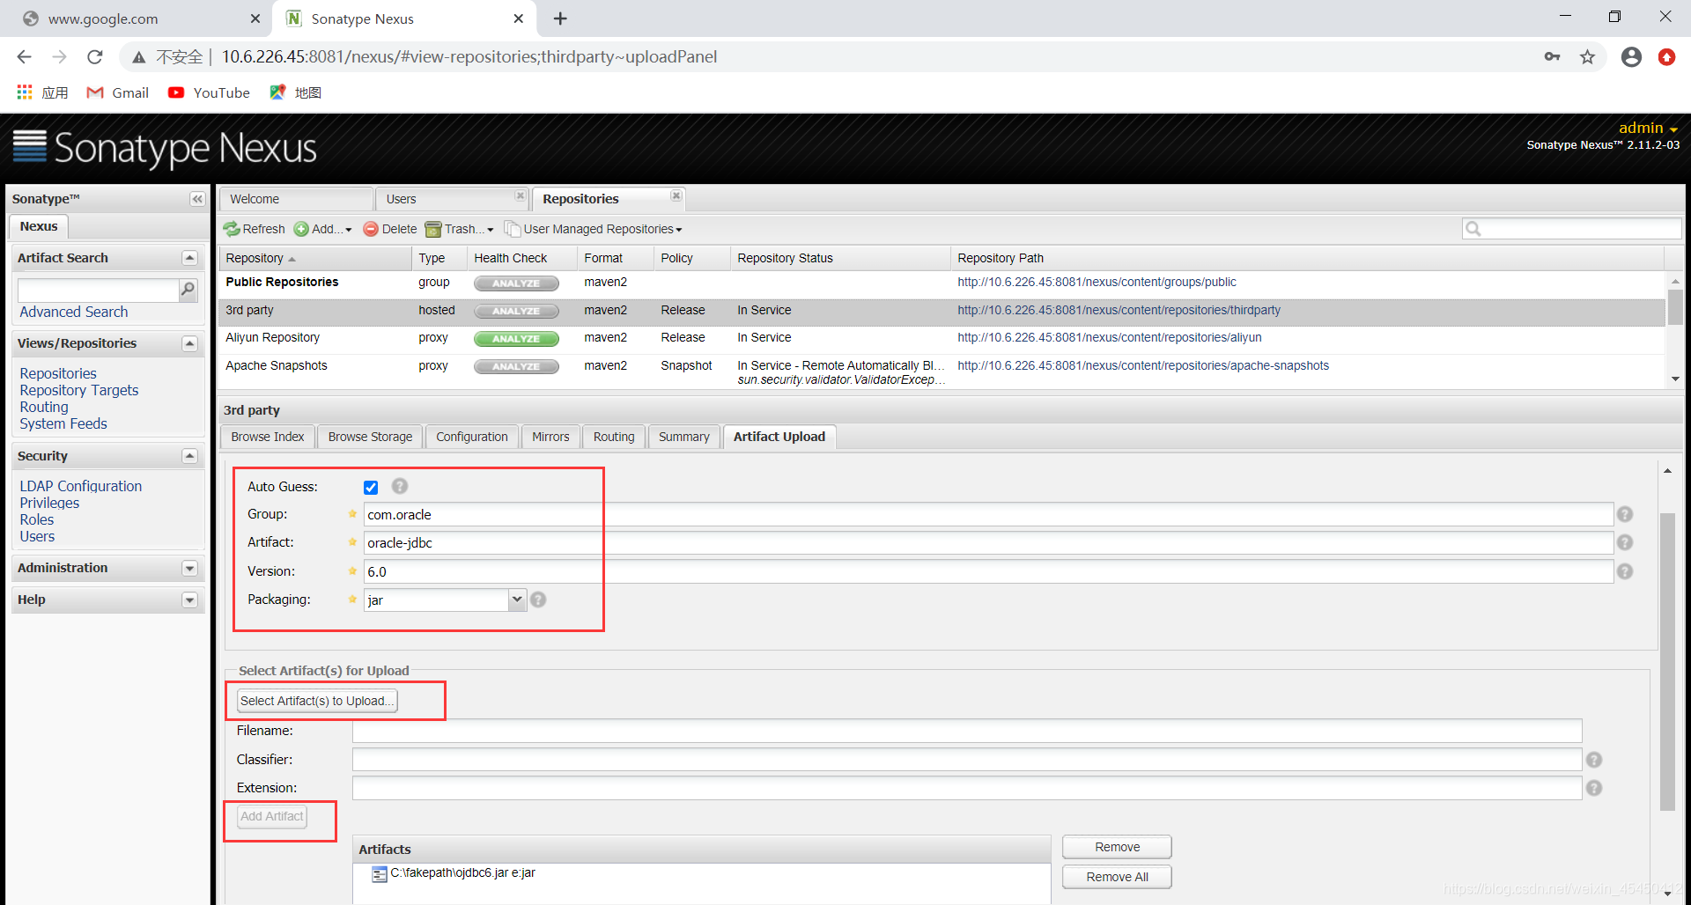The height and width of the screenshot is (905, 1691).
Task: Open the Summary tab
Action: click(x=683, y=437)
